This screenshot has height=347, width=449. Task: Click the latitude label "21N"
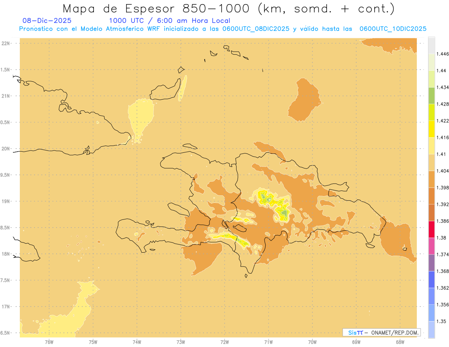coord(6,96)
